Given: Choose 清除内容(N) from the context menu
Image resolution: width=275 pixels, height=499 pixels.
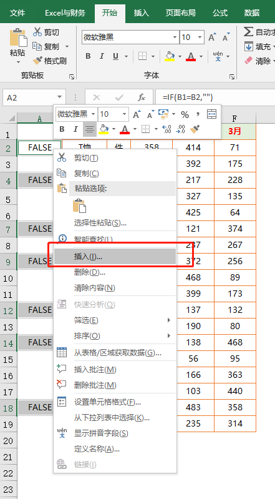Looking at the screenshot, I should point(115,288).
